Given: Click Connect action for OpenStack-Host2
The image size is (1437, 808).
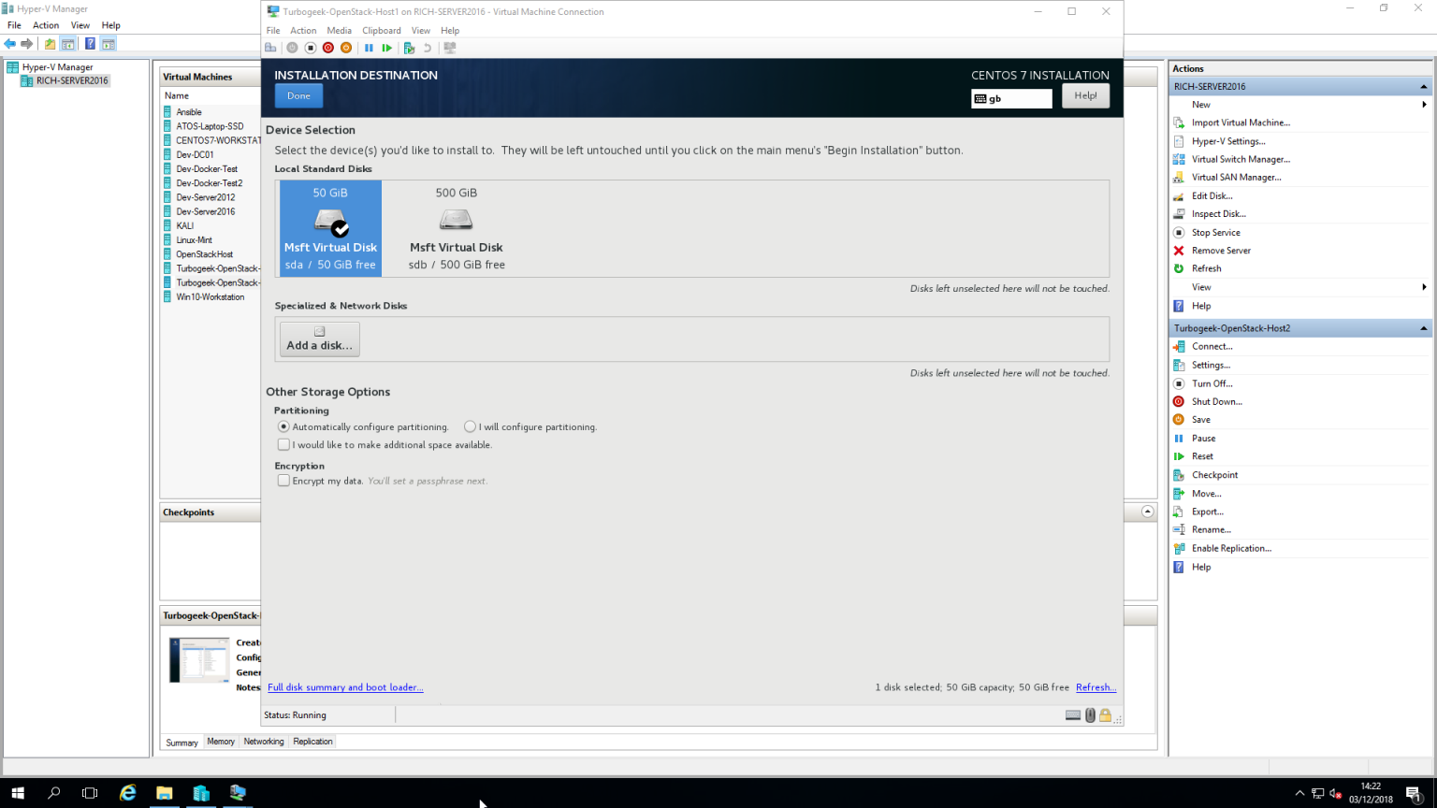Looking at the screenshot, I should click(x=1212, y=346).
